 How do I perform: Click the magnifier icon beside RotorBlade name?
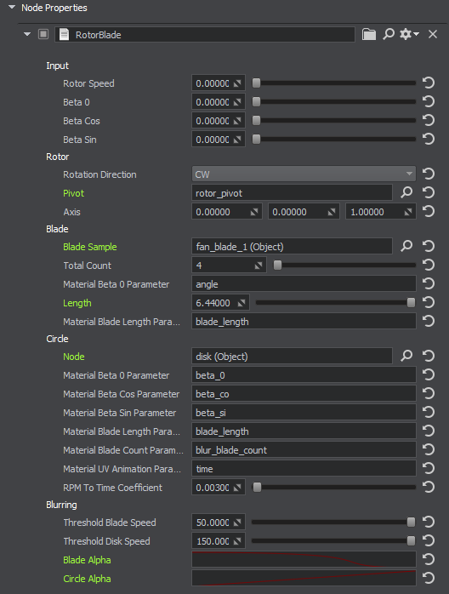(x=389, y=34)
